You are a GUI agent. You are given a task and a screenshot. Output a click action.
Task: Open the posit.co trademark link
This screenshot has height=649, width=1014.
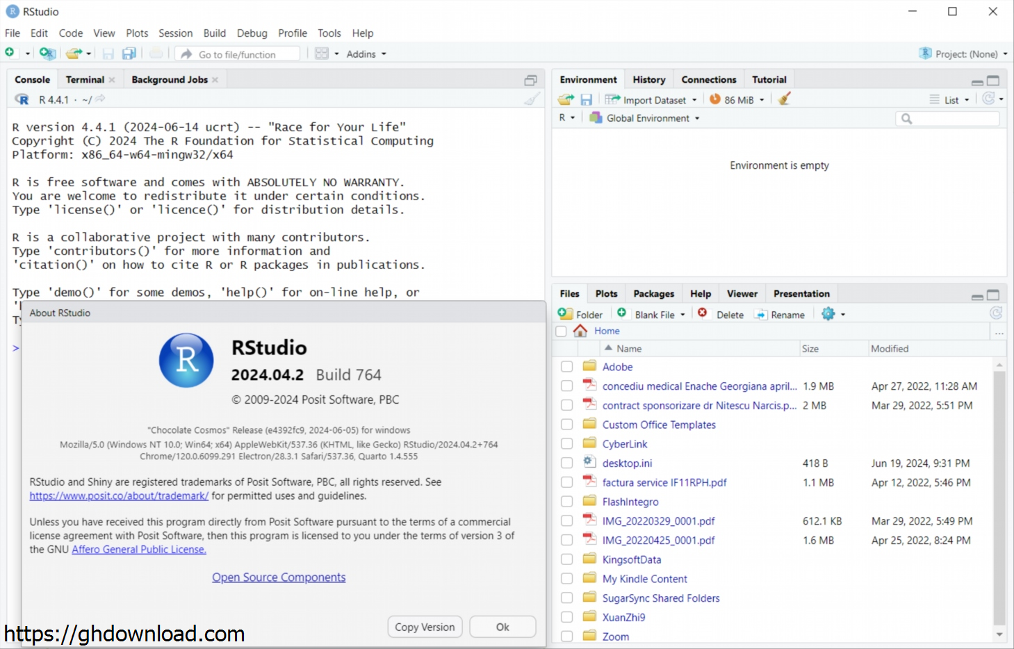coord(119,495)
